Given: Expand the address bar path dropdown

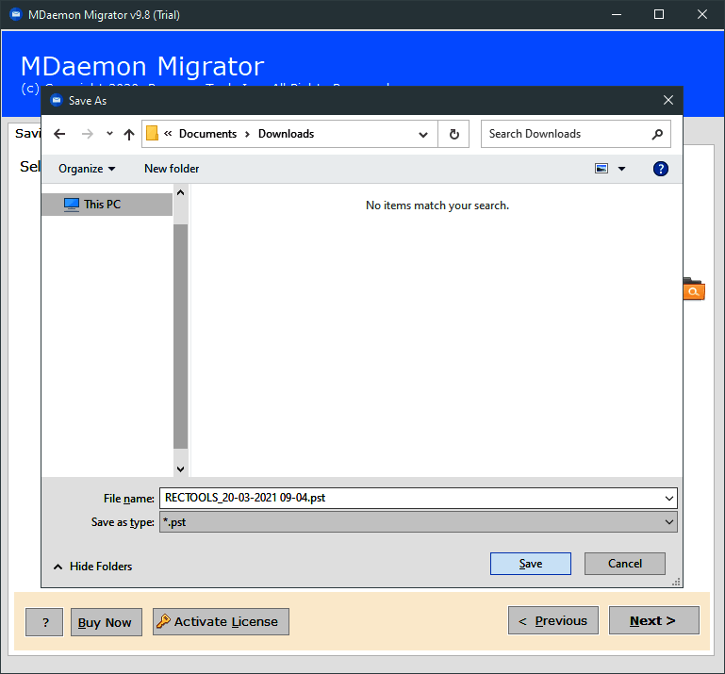Looking at the screenshot, I should [423, 134].
